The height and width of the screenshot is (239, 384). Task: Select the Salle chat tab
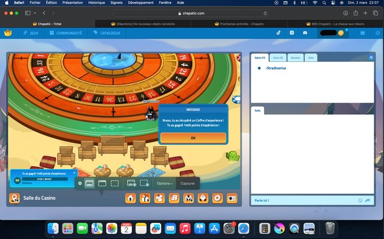(257, 110)
